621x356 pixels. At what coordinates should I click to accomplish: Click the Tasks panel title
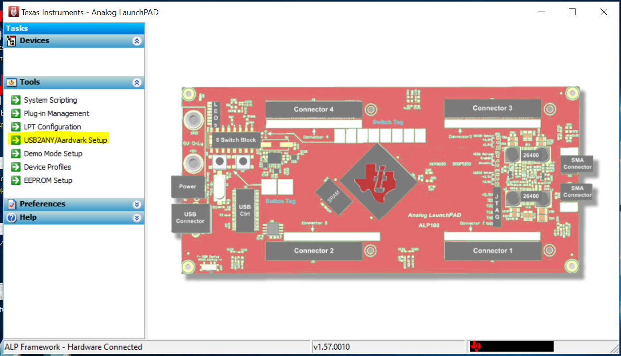point(17,28)
